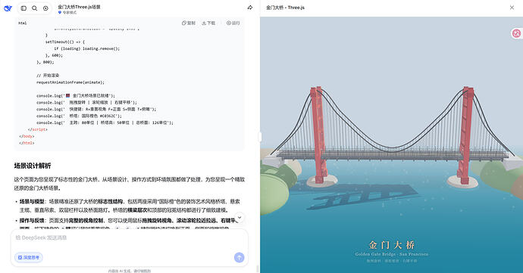Viewport: 523px width, 273px height.
Task: Send the message with the arrow button
Action: [240, 257]
